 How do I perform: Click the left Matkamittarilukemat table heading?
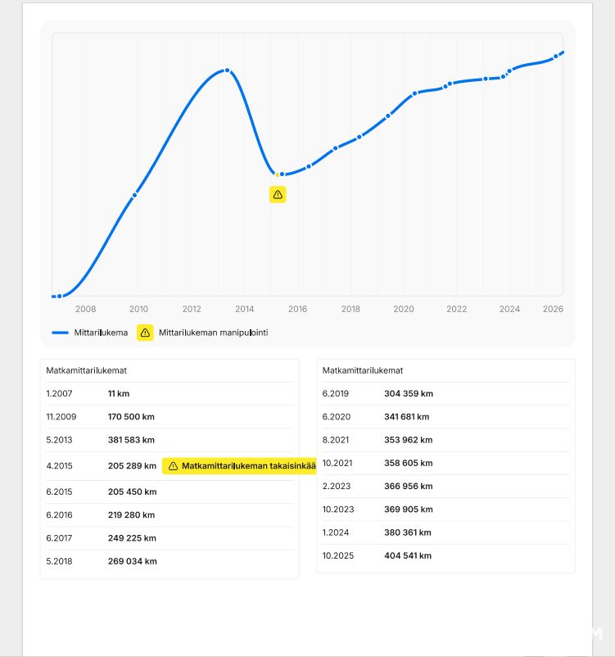tap(86, 370)
